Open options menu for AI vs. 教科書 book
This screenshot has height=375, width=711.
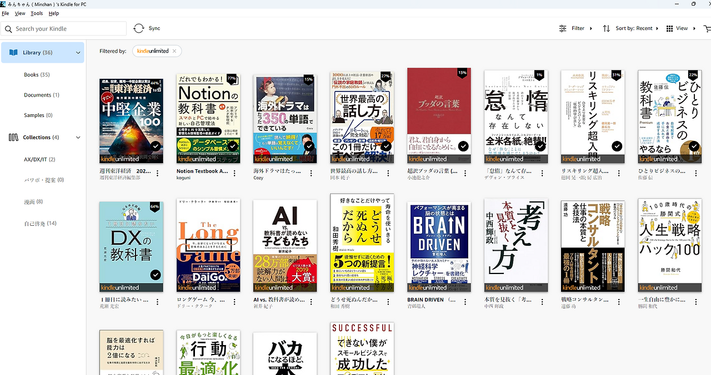click(x=312, y=302)
